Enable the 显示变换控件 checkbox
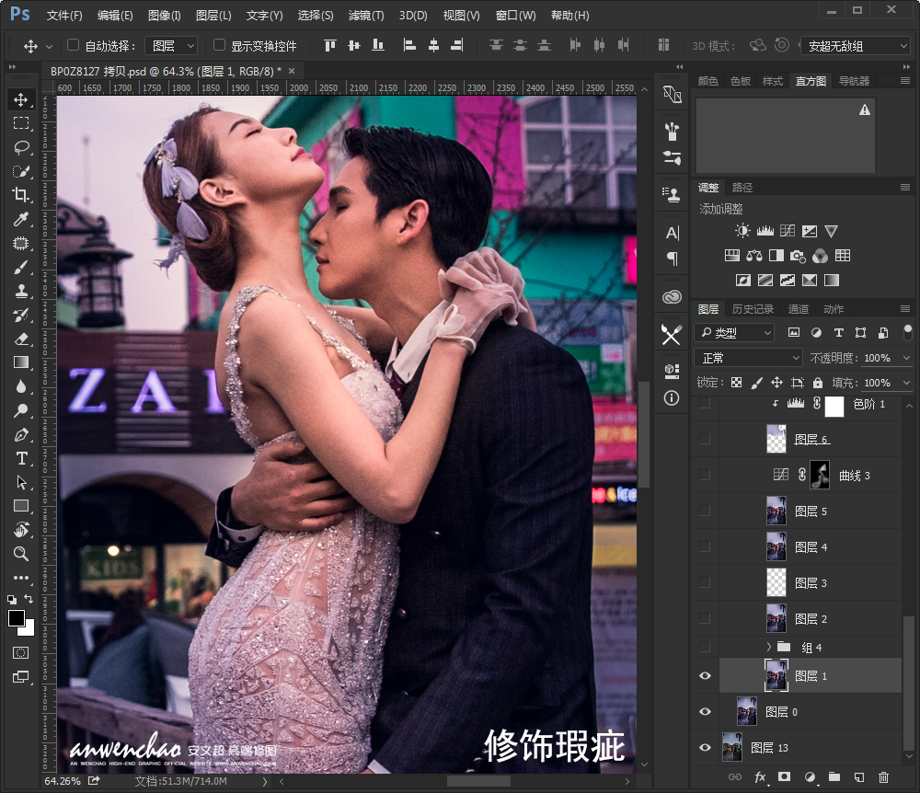 pos(220,44)
